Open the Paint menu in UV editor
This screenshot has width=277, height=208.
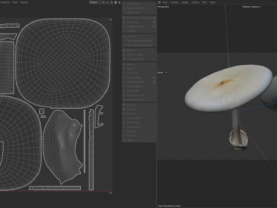point(15,2)
